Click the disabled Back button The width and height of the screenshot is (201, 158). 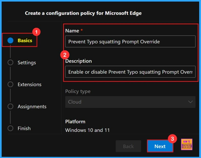(x=128, y=146)
